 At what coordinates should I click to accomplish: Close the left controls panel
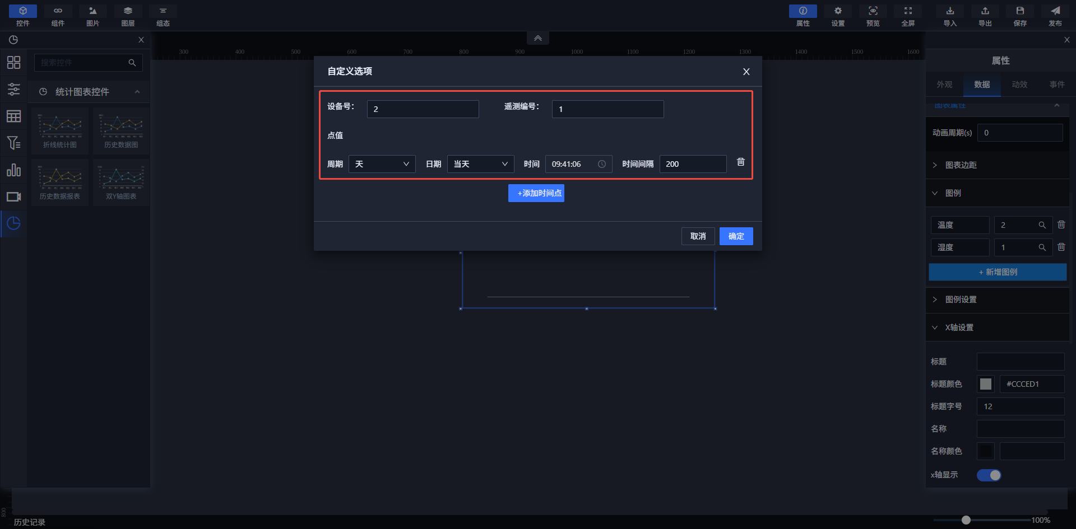[x=141, y=40]
